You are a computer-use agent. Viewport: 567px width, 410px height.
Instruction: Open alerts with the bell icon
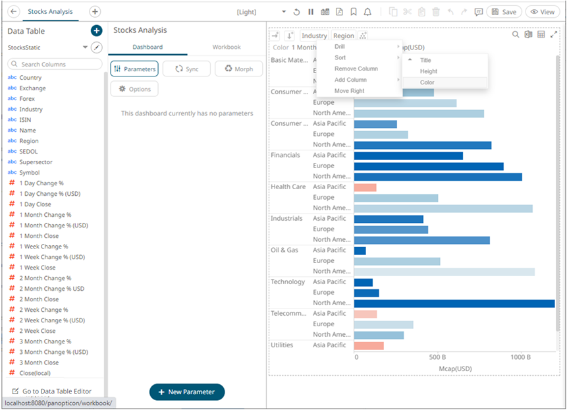click(x=367, y=12)
